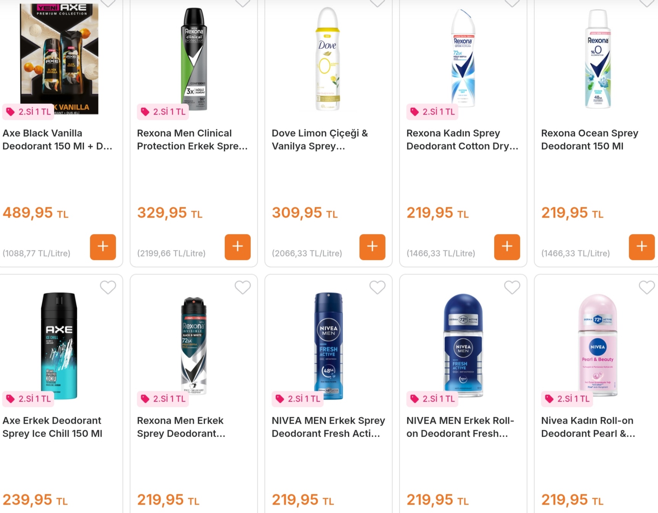Click the Axe Ice Chill product image
Viewport: 658px width, 513px height.
(59, 345)
